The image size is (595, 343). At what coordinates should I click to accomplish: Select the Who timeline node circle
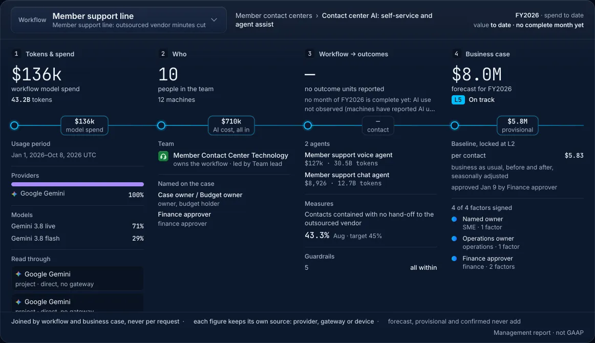pos(161,125)
